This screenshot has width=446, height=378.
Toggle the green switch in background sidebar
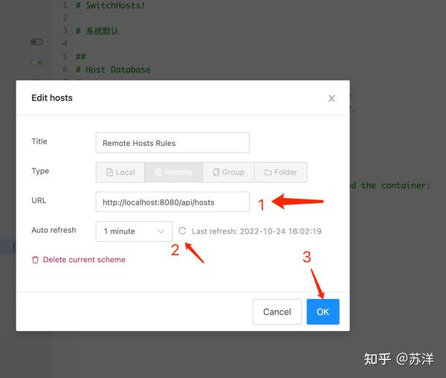[x=36, y=63]
